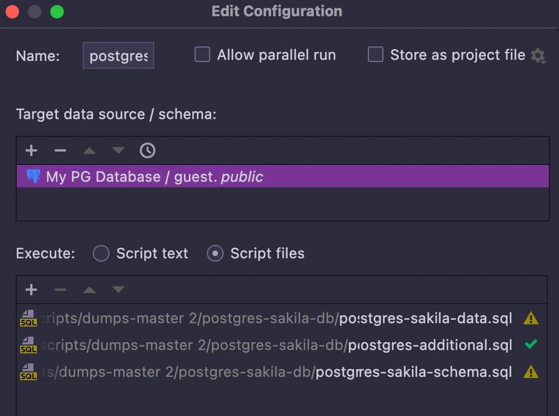Move the data source up in list
The width and height of the screenshot is (559, 416).
coord(89,150)
